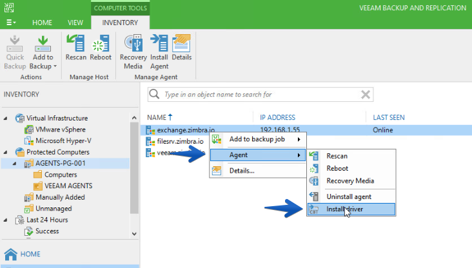This screenshot has width=472, height=268.
Task: Select Recovery Media in context submenu
Action: tap(351, 181)
